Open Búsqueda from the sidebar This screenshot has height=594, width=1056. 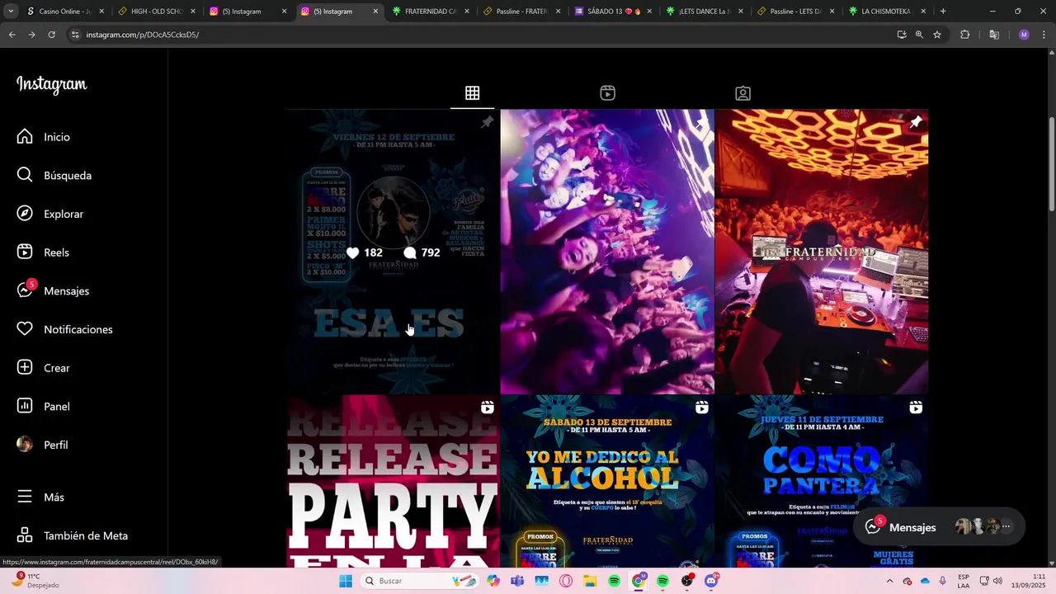(54, 175)
